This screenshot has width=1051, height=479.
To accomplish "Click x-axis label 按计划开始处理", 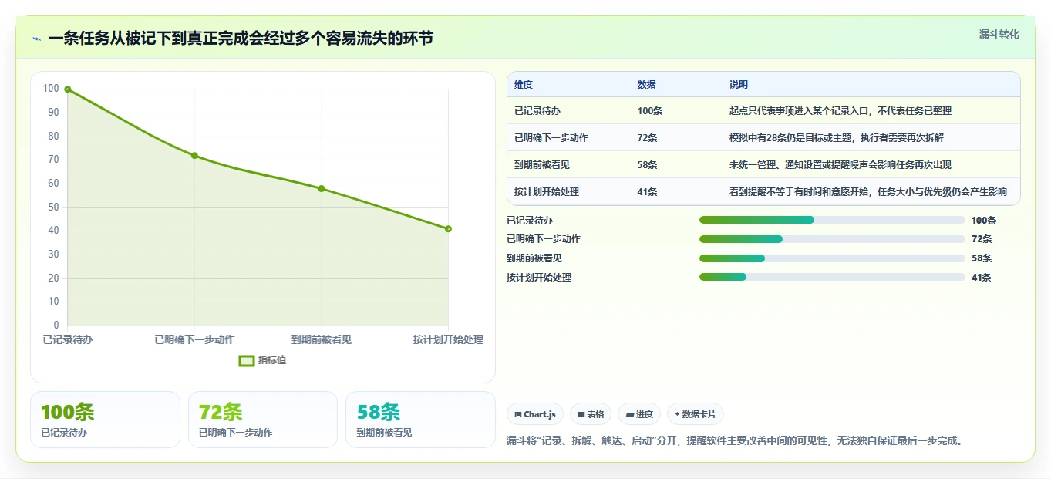I will pos(448,339).
